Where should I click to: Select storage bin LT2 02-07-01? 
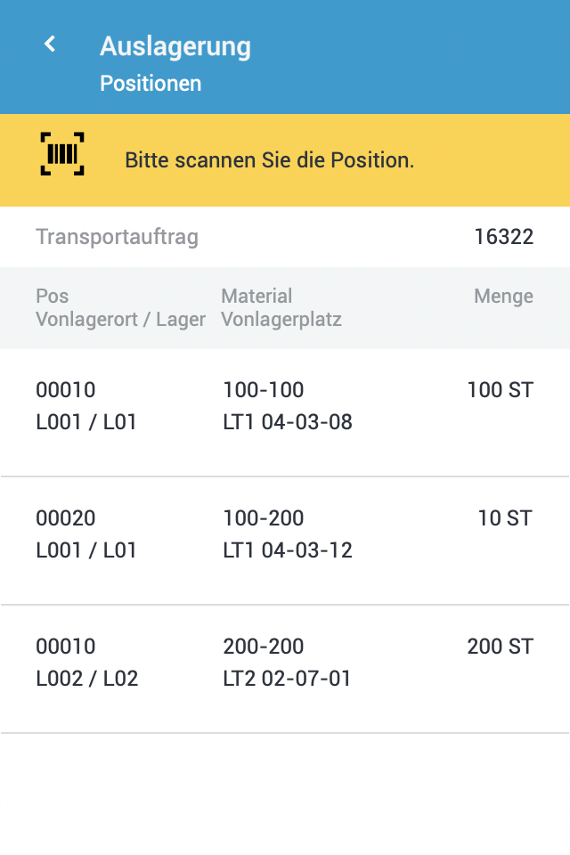click(287, 679)
